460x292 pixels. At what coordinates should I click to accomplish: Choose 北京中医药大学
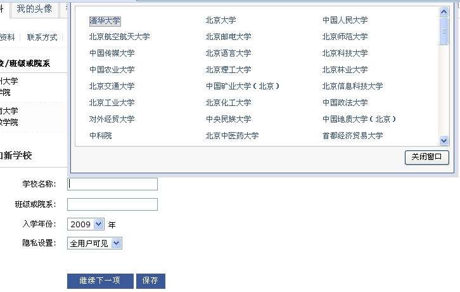click(x=232, y=136)
